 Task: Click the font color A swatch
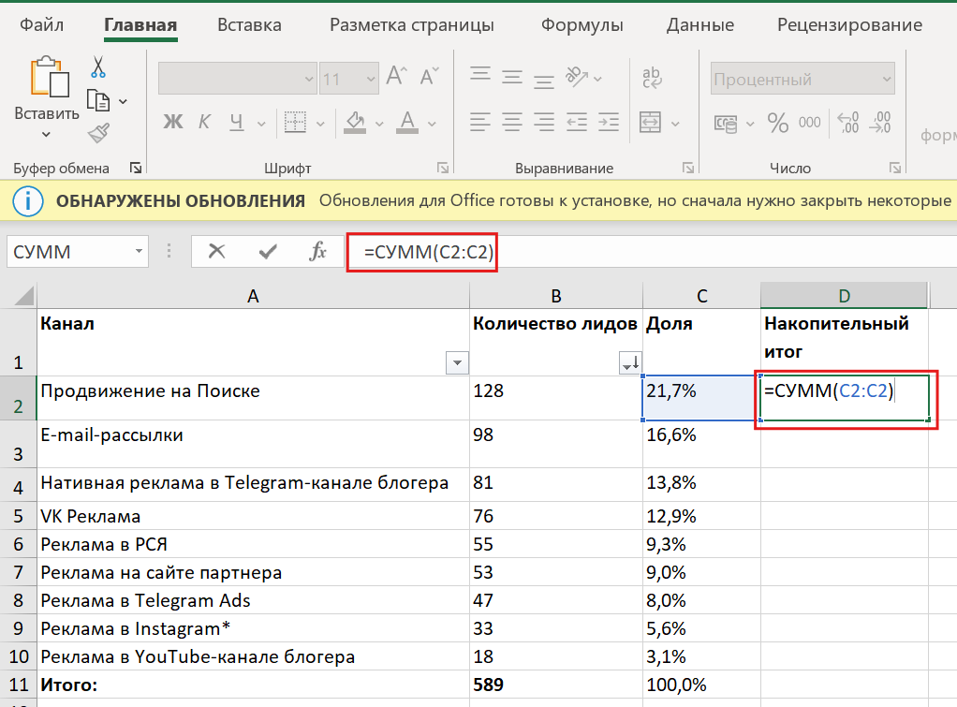[409, 123]
